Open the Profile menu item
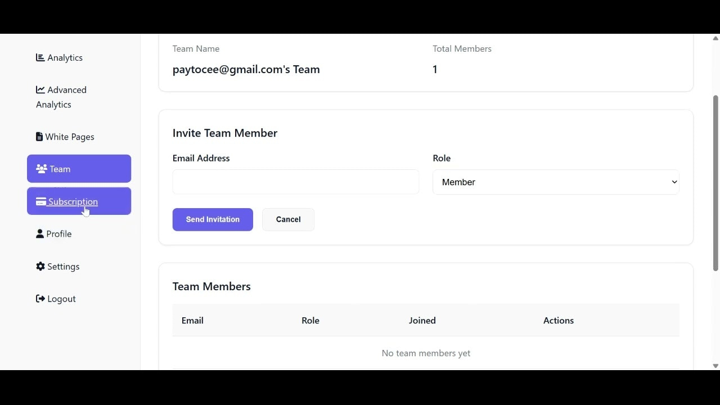The image size is (720, 405). coord(59,234)
